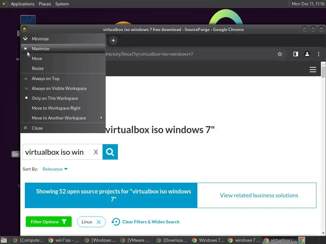Click the show desktop icon in bottom panel
326x244 pixels.
4,240
